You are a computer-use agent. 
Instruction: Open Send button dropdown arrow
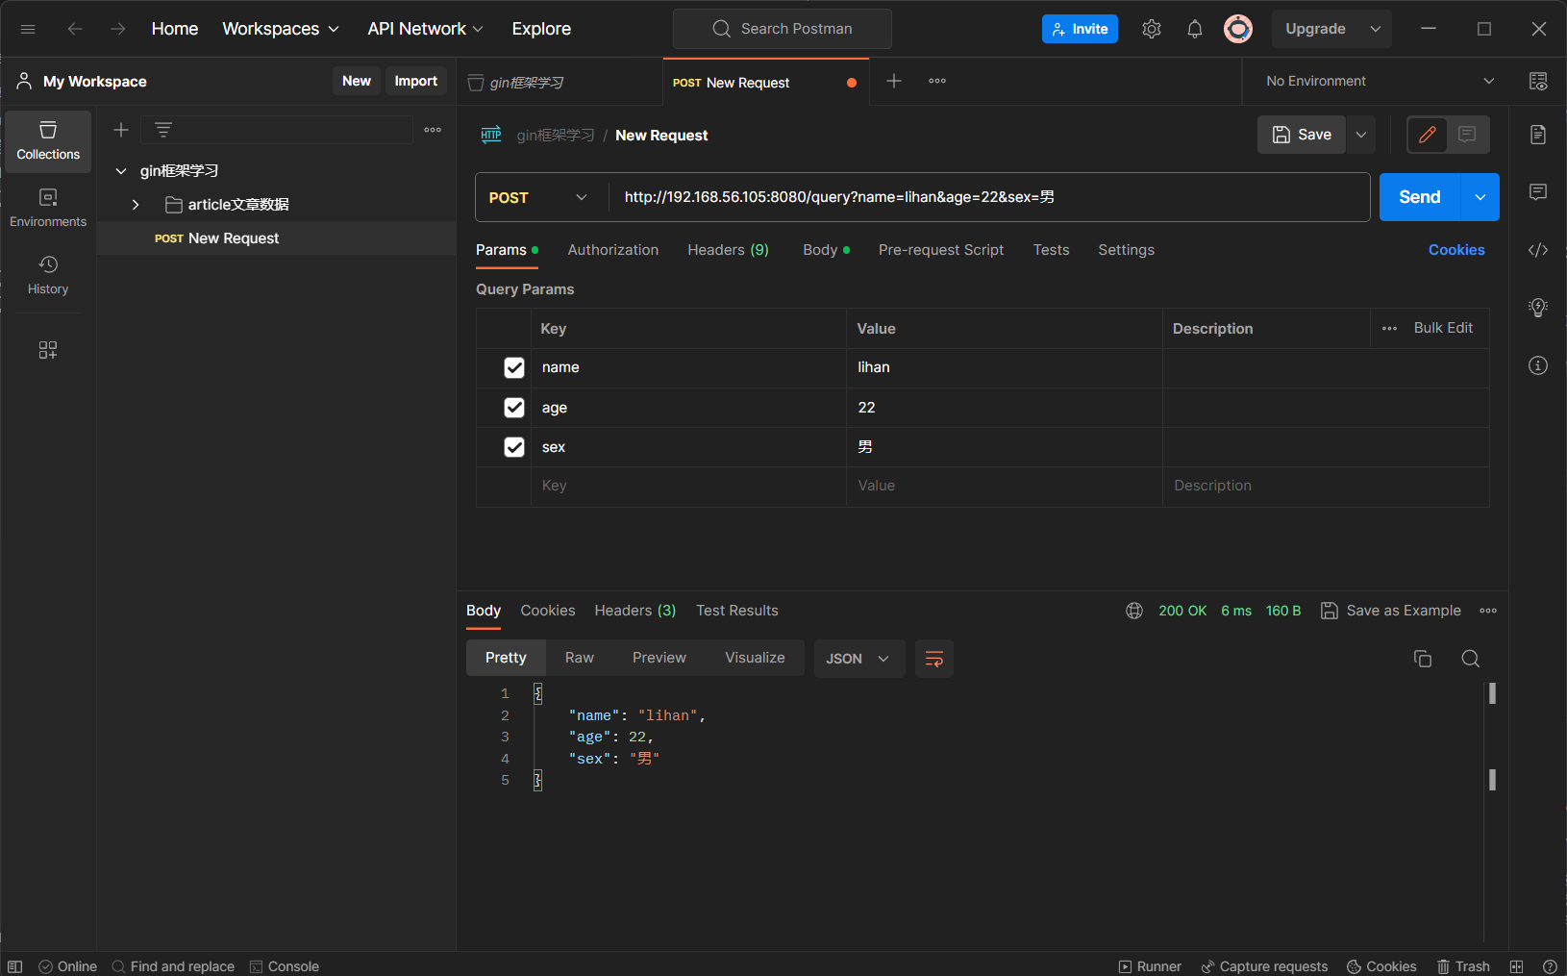(x=1480, y=197)
